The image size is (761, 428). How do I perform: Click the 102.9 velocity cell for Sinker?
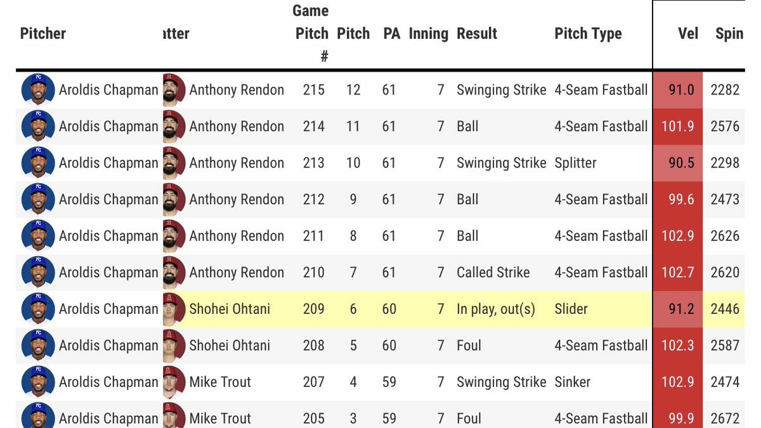(678, 382)
